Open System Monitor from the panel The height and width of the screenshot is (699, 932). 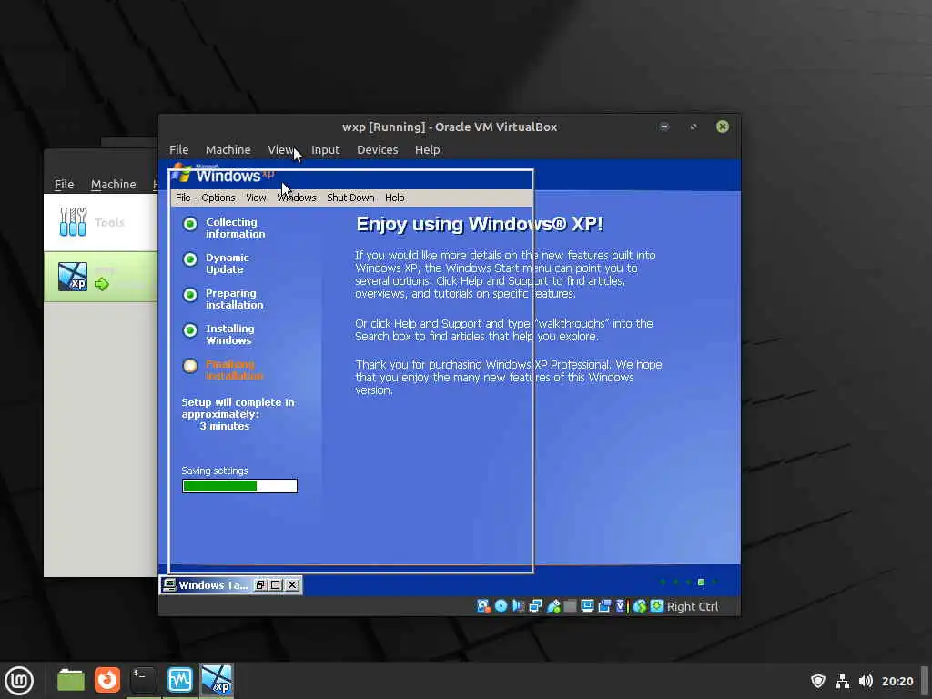pyautogui.click(x=179, y=680)
